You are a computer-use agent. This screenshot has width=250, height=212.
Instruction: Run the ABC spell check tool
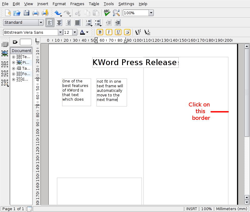[107, 13]
